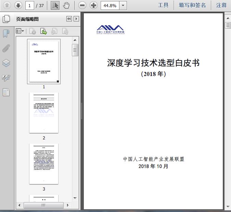Zoom in with the plus button
The width and height of the screenshot is (231, 212).
(93, 5)
